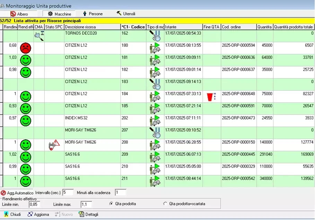Click the Quantità prodotta totale column header

point(294,27)
